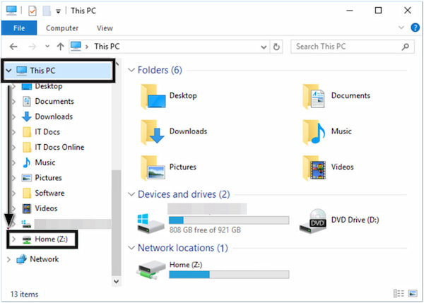Select the local disk in navigation tree
Image resolution: width=424 pixels, height=303 pixels.
[x=66, y=224]
